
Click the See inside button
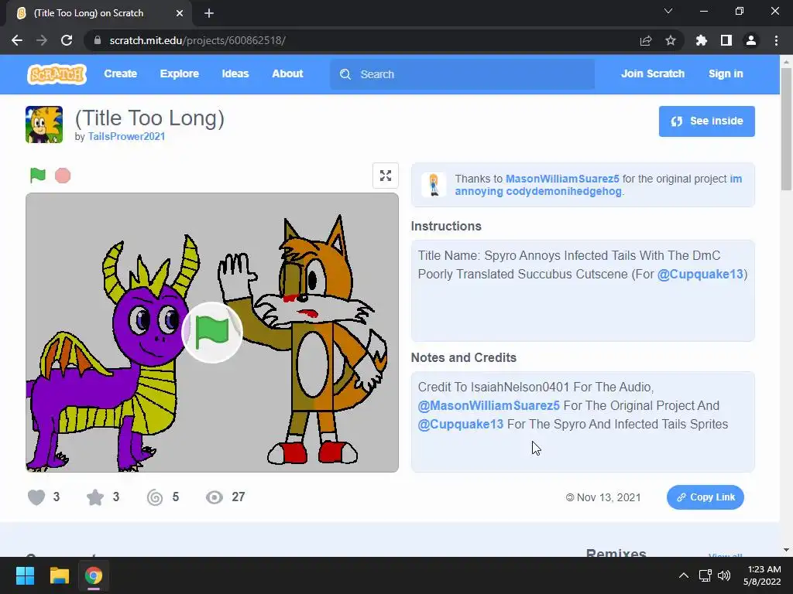[706, 121]
